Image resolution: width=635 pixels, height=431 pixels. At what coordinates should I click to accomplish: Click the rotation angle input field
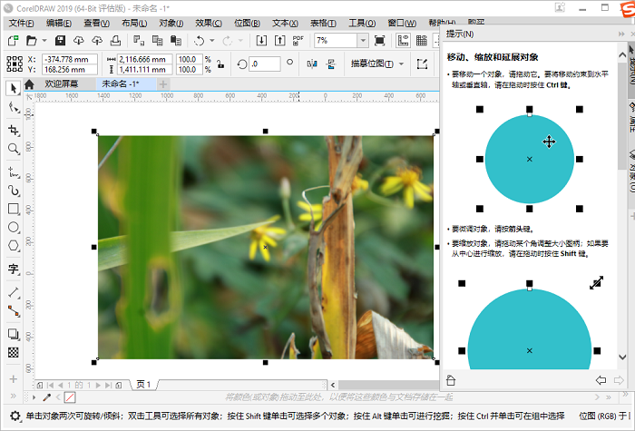point(265,64)
